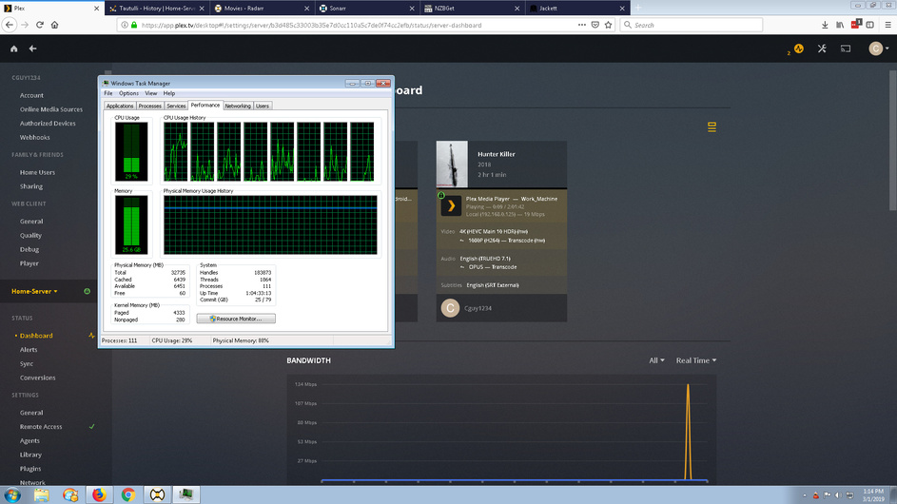
Task: Click the Resource Monitor button
Action: tap(236, 319)
